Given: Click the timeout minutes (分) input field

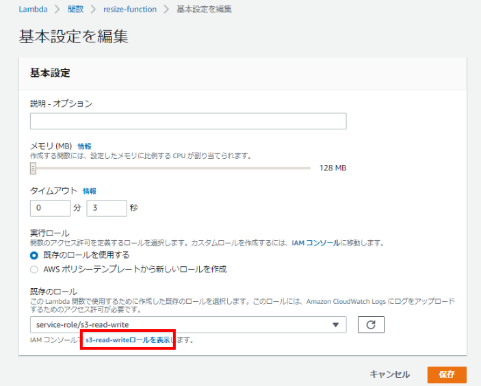Looking at the screenshot, I should tap(51, 208).
